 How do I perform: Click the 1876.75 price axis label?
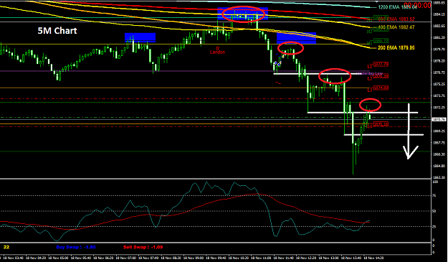pos(439,72)
